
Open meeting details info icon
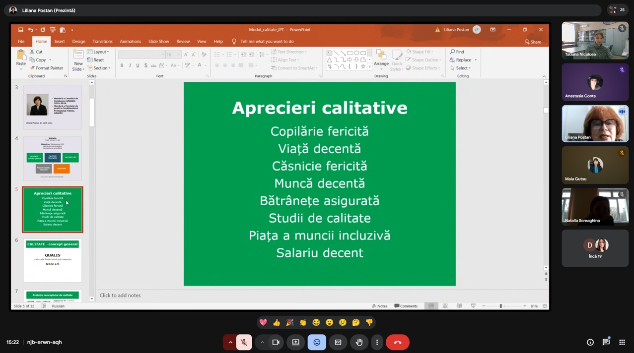click(x=590, y=342)
